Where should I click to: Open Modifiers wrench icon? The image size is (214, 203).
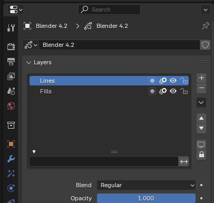[x=11, y=159]
